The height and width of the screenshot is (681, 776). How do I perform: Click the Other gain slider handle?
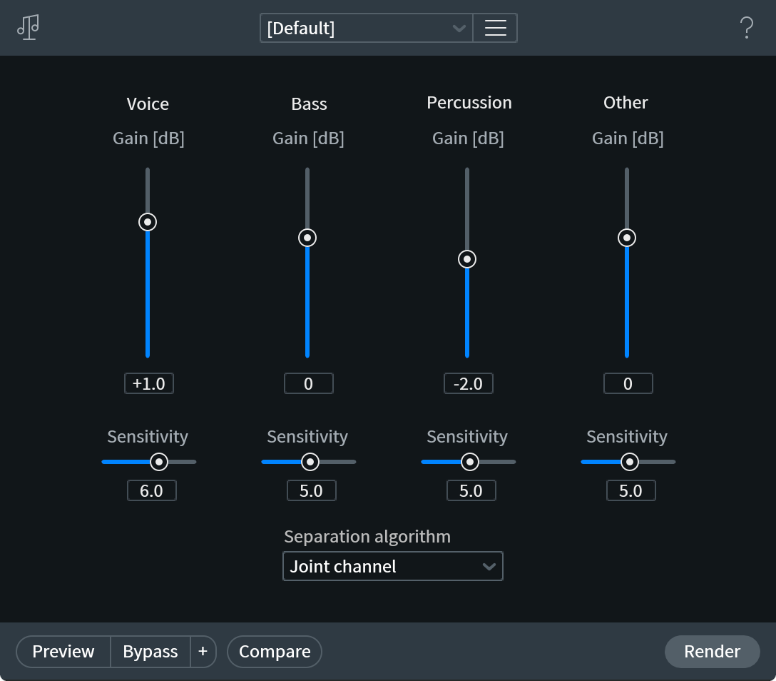[x=627, y=238]
